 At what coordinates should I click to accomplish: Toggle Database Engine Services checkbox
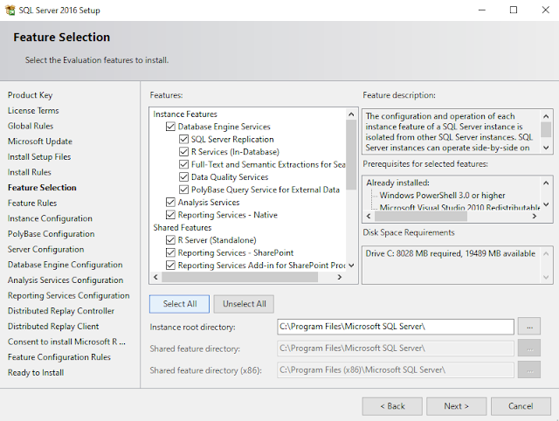pos(170,127)
